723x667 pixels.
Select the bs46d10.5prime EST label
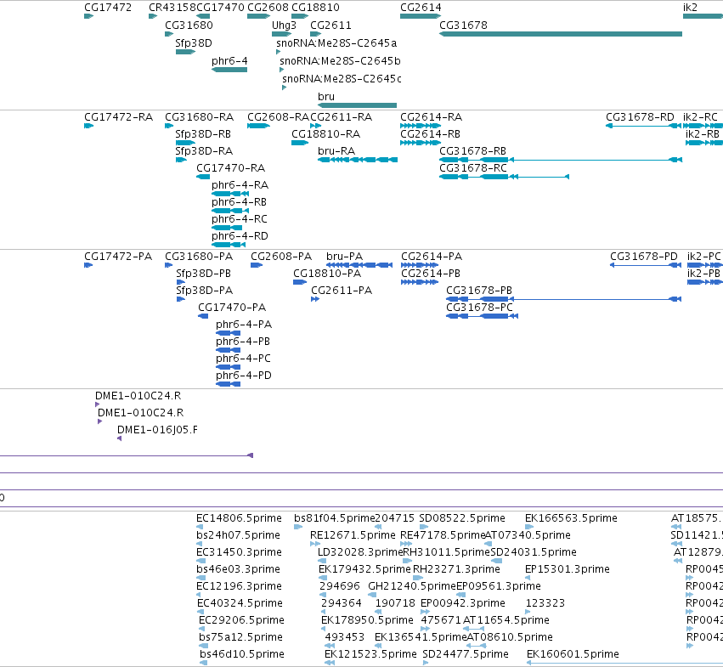(242, 654)
